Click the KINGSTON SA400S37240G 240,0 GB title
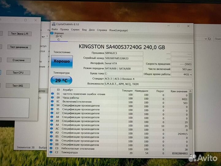 pyautogui.click(x=122, y=47)
